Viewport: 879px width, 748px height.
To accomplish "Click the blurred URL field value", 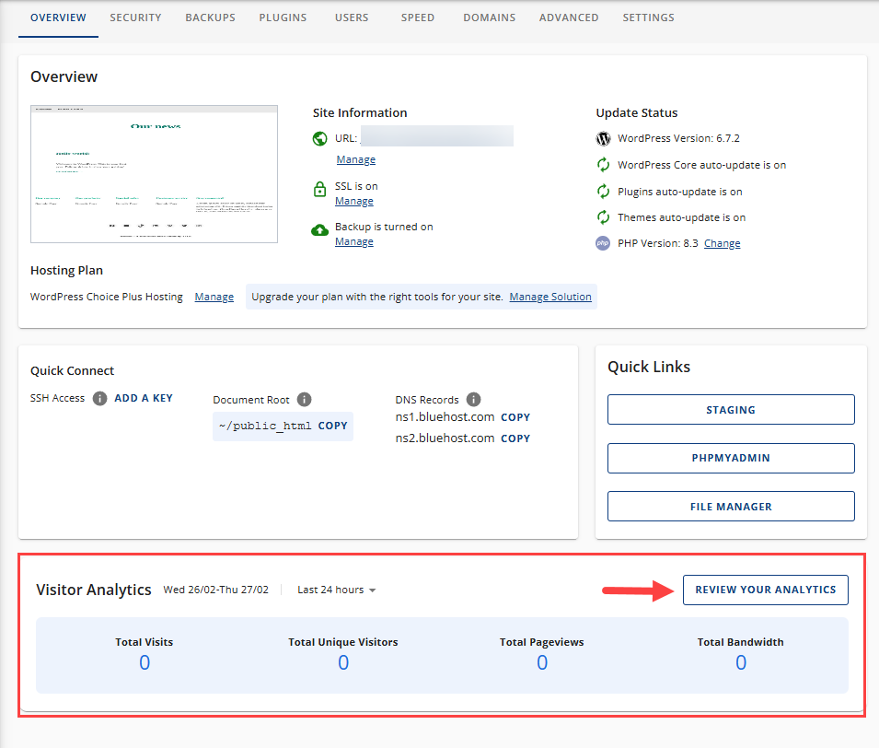I will click(x=436, y=136).
